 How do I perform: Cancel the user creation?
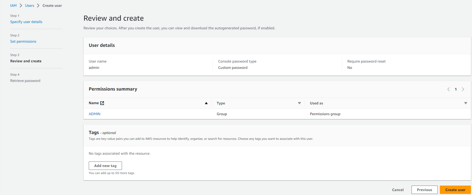(x=398, y=190)
